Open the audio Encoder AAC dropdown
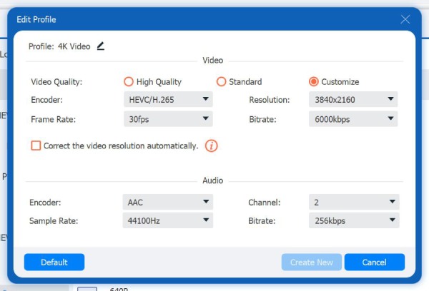Viewport: 429px width, 291px height. coord(168,202)
